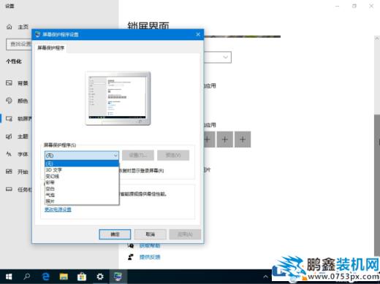380x284 pixels.
Task: Open 提供反馈 link in Settings window
Action: click(x=150, y=257)
